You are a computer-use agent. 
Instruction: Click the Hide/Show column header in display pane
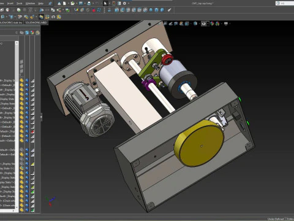(21, 33)
